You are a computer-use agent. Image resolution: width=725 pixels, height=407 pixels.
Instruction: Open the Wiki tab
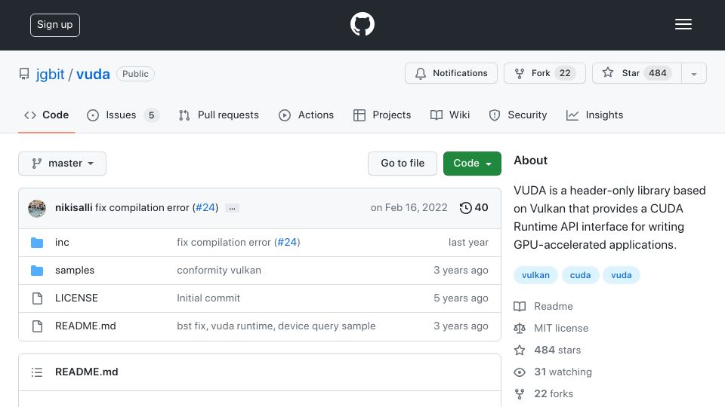tap(450, 115)
